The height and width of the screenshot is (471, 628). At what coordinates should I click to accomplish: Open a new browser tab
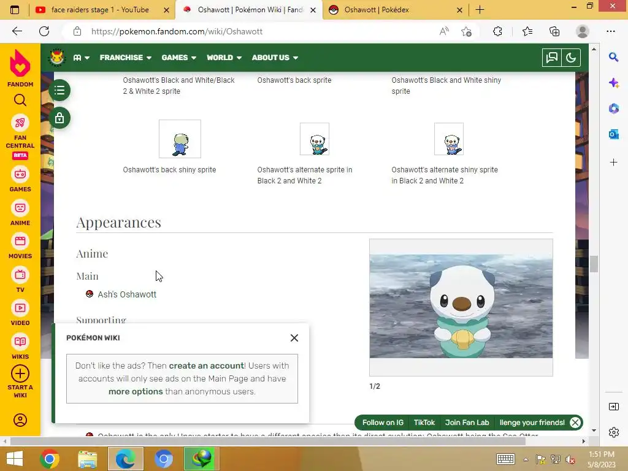tap(480, 10)
